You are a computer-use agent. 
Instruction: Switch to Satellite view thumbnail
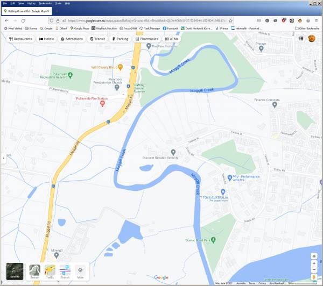pos(15,271)
